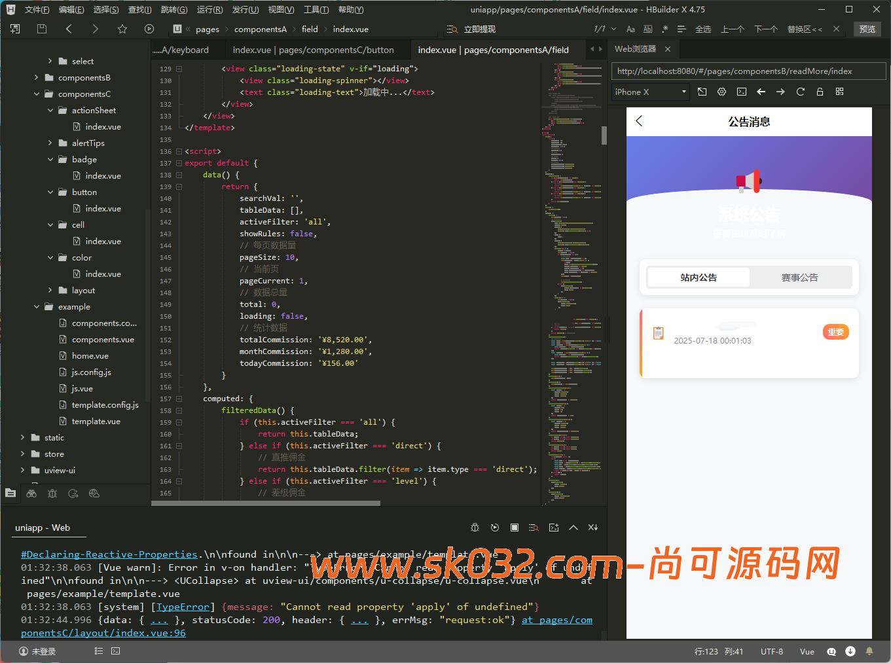Open the browser emulator settings gear
The image size is (891, 663).
coord(721,92)
